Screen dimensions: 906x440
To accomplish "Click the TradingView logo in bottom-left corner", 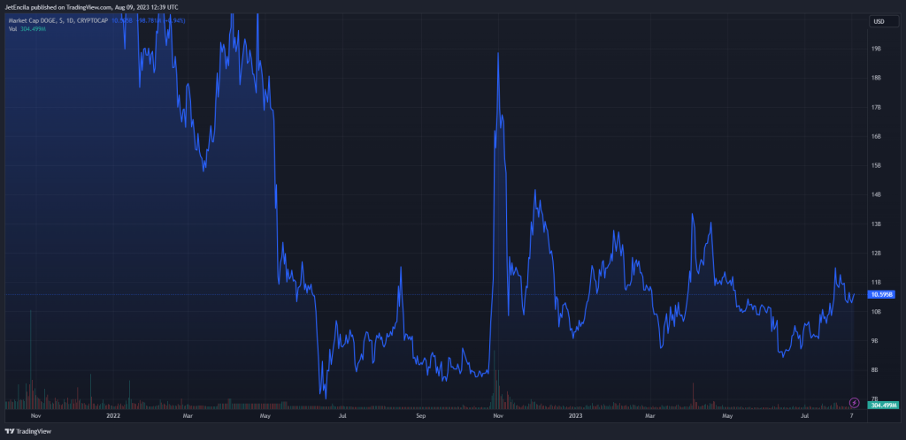I will (30, 431).
